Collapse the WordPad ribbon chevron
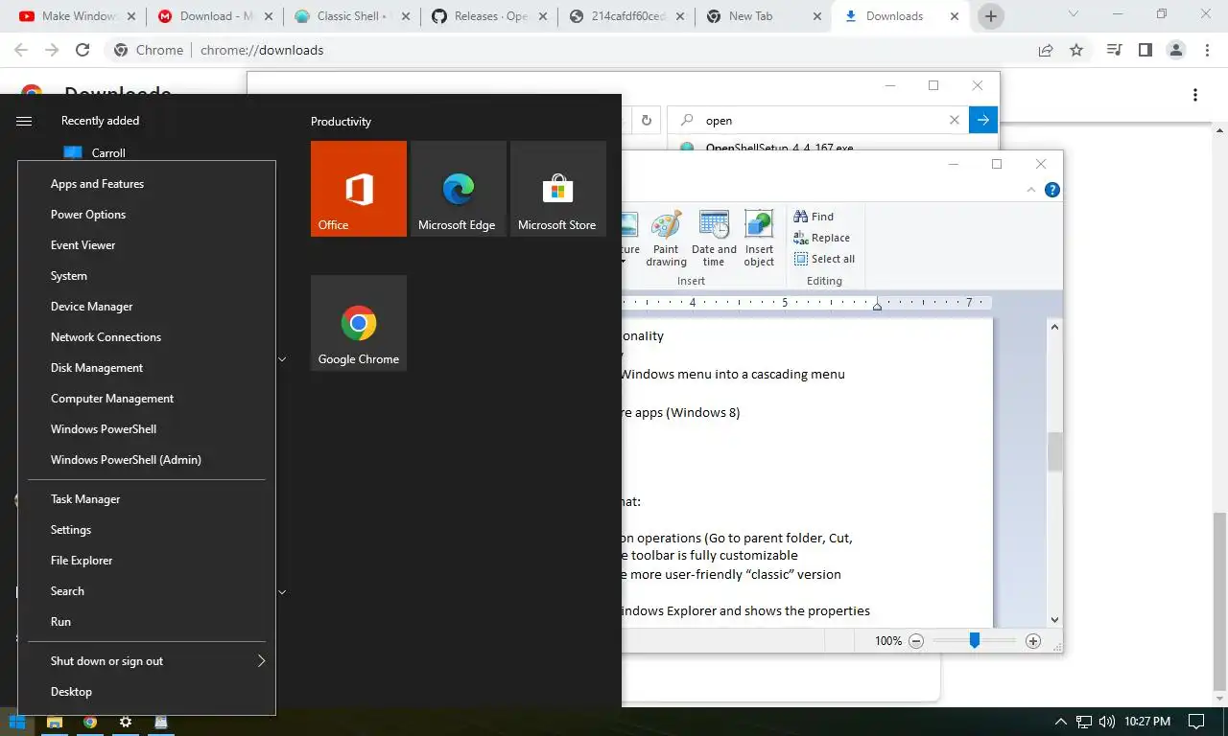 click(1031, 190)
